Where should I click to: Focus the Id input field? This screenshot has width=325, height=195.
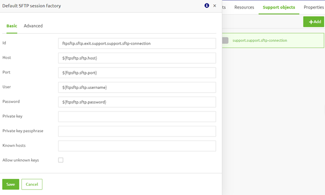pos(137,43)
